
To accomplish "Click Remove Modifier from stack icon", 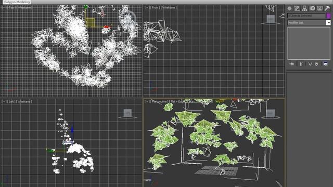I will (x=316, y=64).
